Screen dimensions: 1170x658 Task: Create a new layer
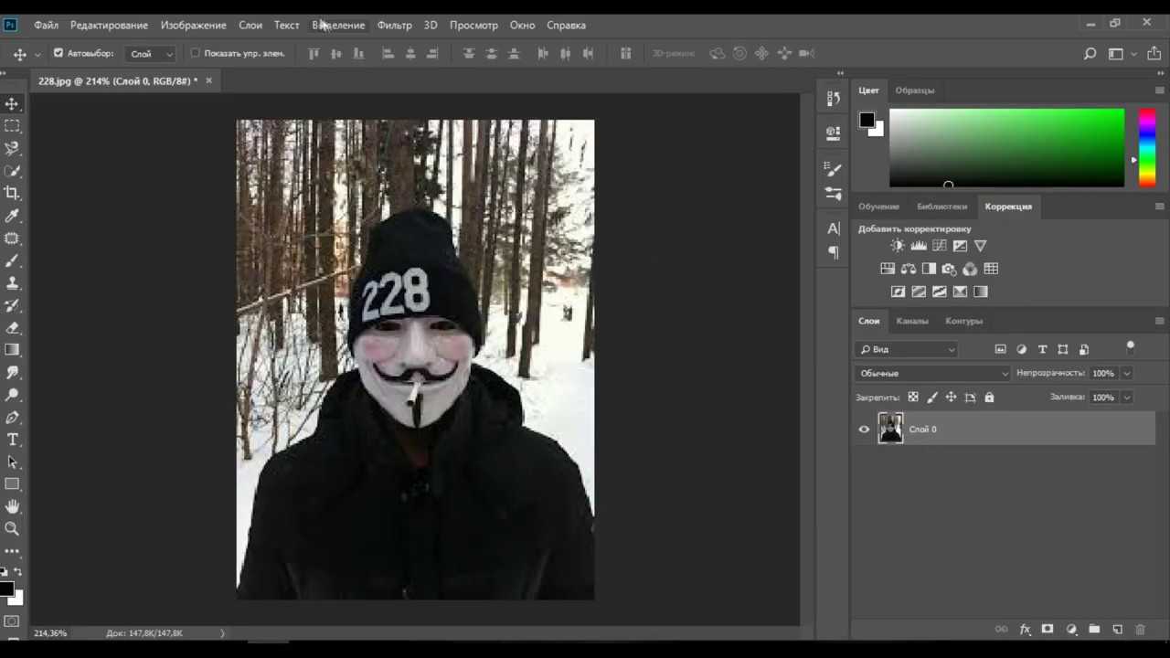pos(1117,630)
